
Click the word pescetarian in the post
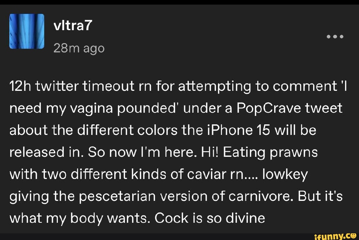(x=117, y=196)
